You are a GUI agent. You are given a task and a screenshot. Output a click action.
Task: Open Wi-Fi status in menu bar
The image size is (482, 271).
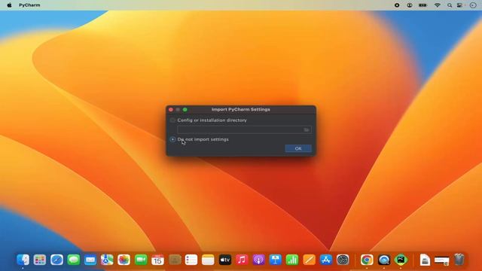pos(437,5)
